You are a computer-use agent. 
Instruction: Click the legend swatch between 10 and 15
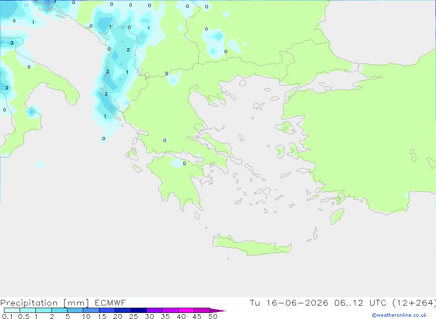tap(91, 310)
